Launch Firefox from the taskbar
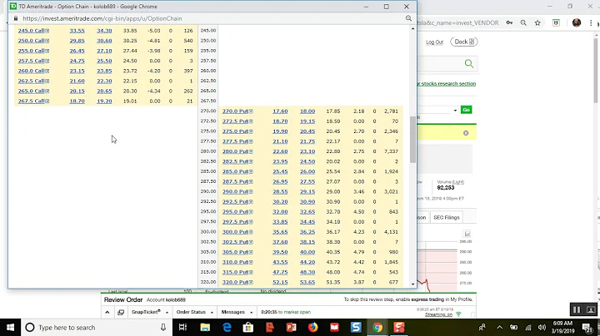Screen dimensions: 600x336 pyautogui.click(x=313, y=327)
